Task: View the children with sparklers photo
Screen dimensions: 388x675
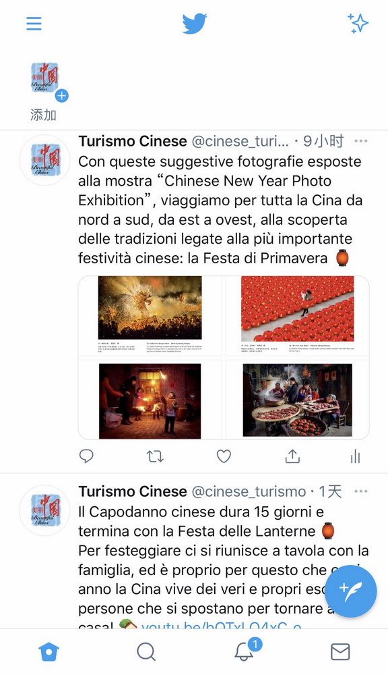Action: pyautogui.click(x=150, y=400)
